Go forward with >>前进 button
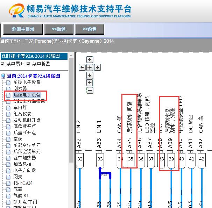The image size is (212, 208). (90, 29)
